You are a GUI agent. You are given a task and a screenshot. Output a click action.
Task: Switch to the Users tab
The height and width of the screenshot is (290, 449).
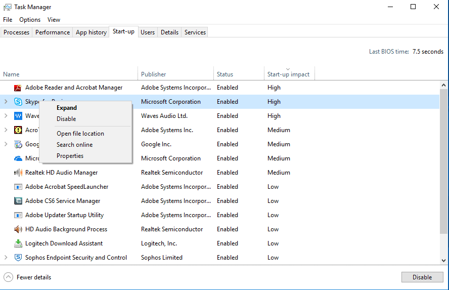tap(148, 32)
